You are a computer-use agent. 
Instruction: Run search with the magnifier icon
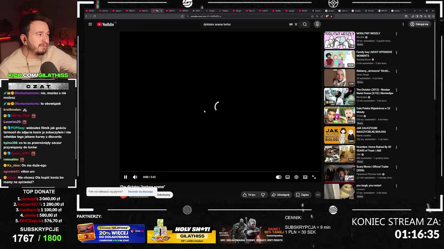coord(305,24)
